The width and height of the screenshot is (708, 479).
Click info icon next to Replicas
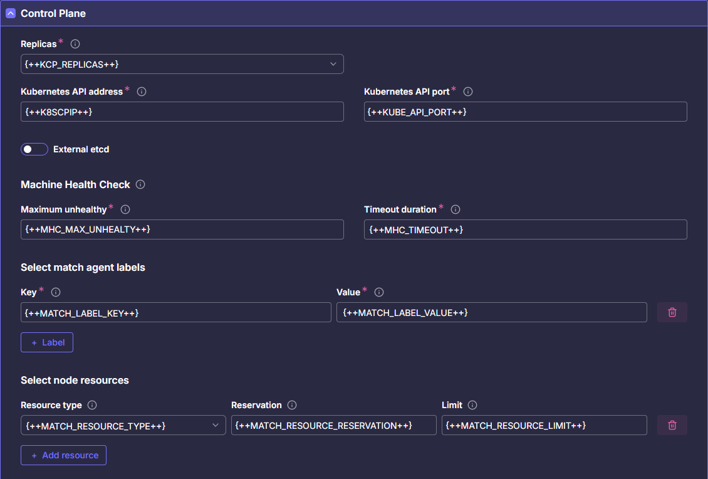pyautogui.click(x=75, y=44)
